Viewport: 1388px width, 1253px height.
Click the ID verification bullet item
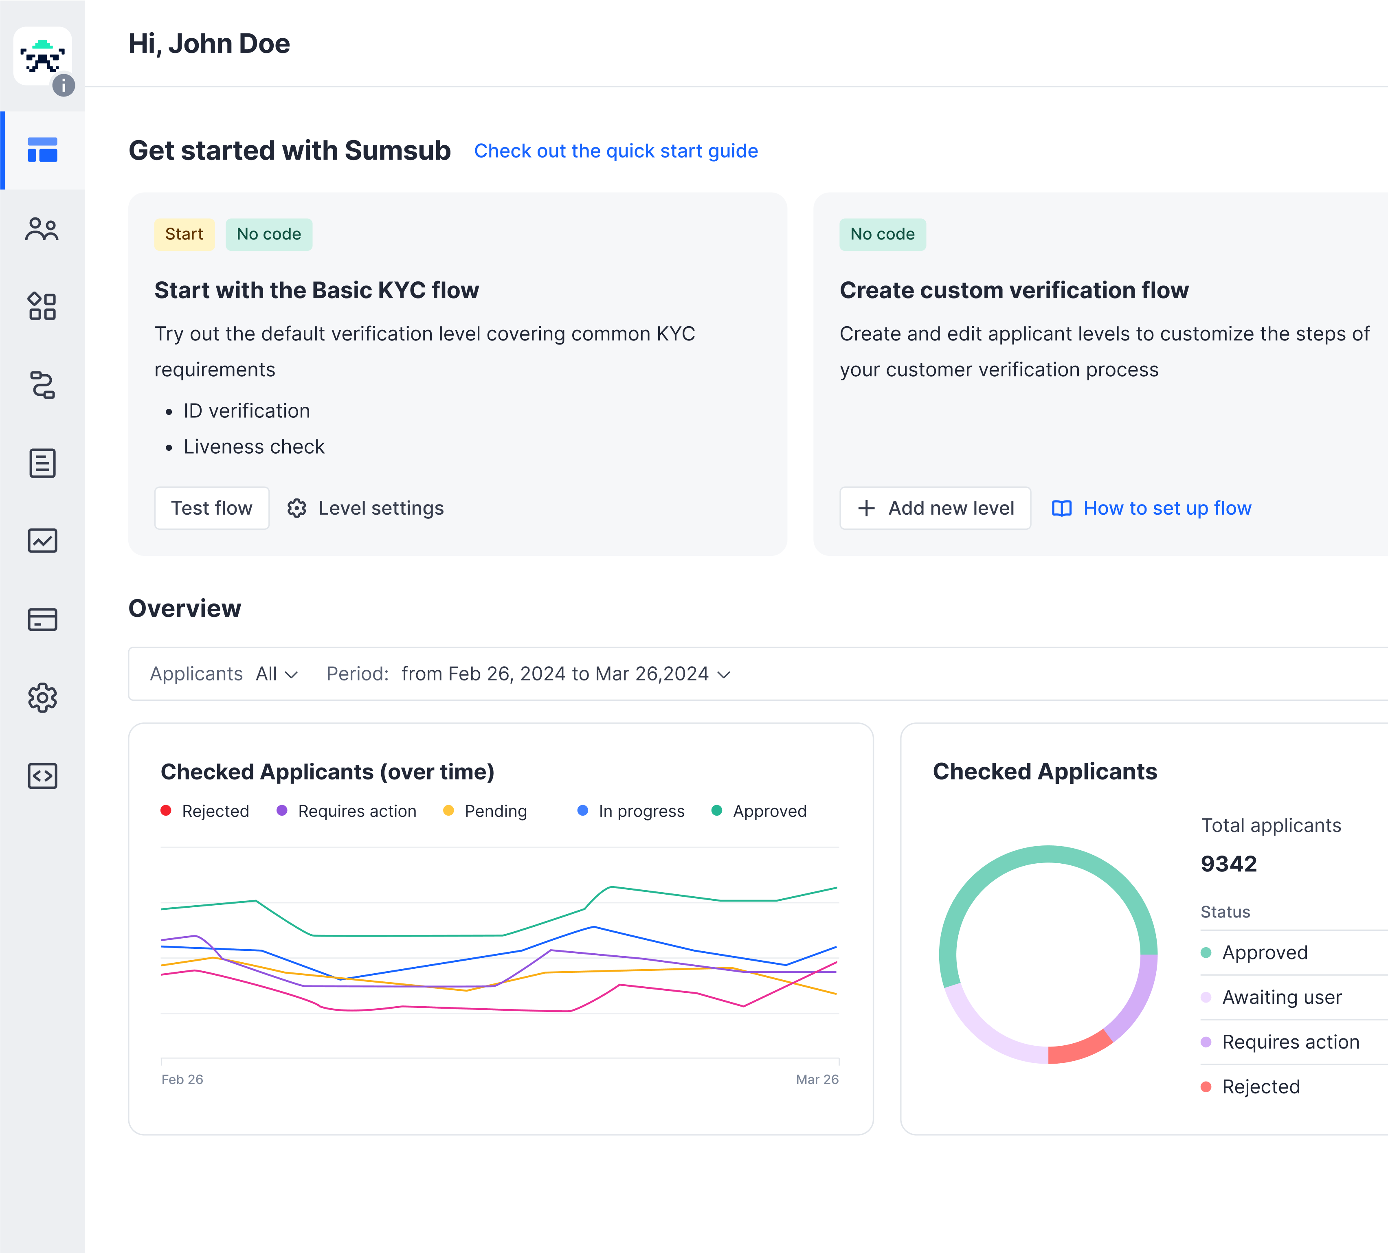pos(246,411)
